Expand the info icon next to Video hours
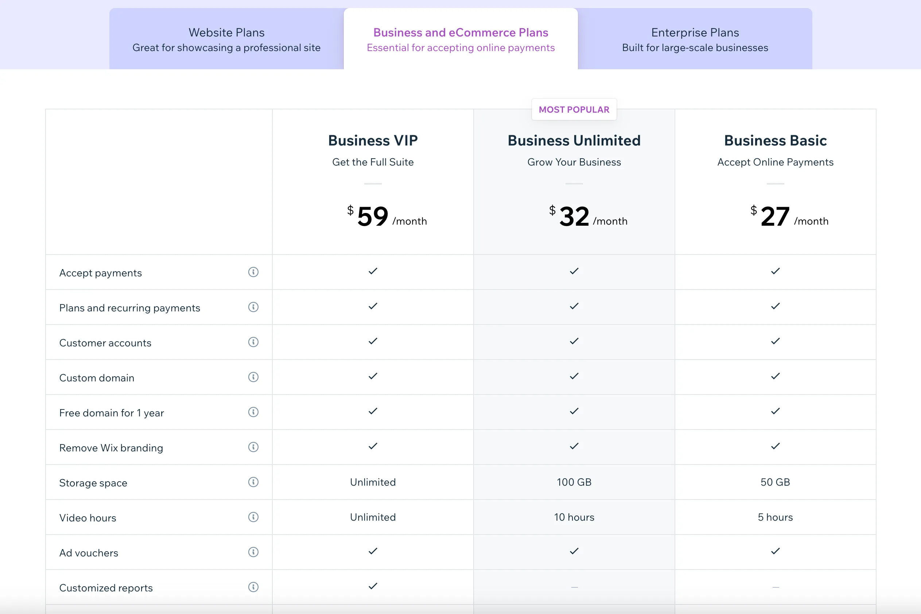 coord(253,517)
